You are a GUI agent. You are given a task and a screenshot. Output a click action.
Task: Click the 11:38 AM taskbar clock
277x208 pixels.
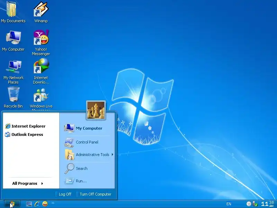coord(267,204)
